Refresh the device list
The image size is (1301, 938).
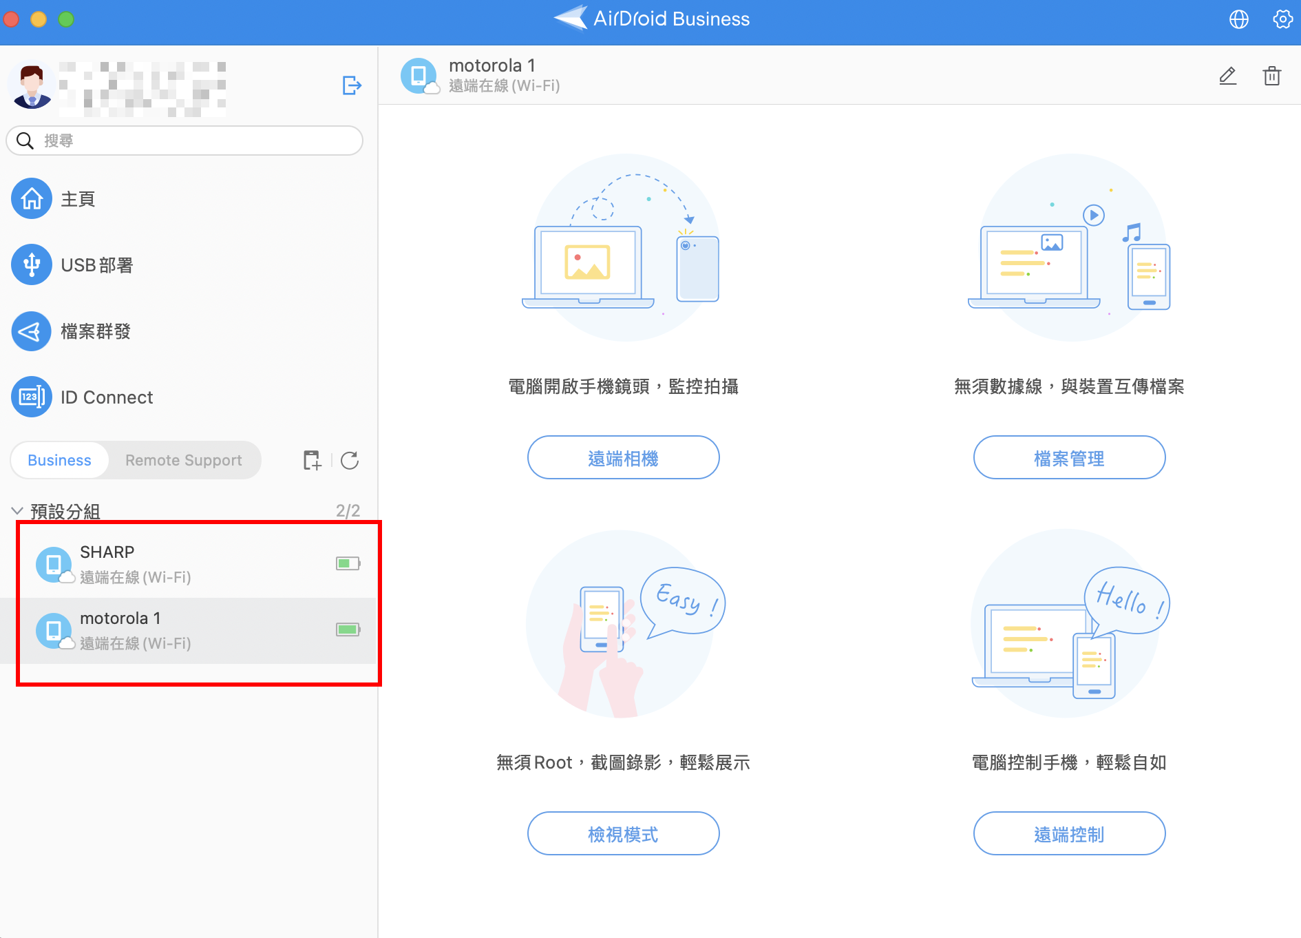pos(350,460)
